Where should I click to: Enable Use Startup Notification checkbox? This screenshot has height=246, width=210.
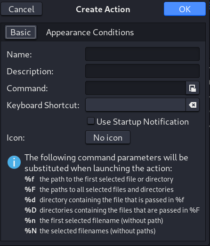[x=91, y=121]
